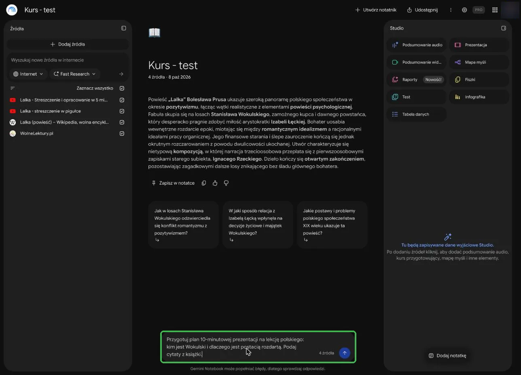Click Udostępnij to share notebook

422,10
